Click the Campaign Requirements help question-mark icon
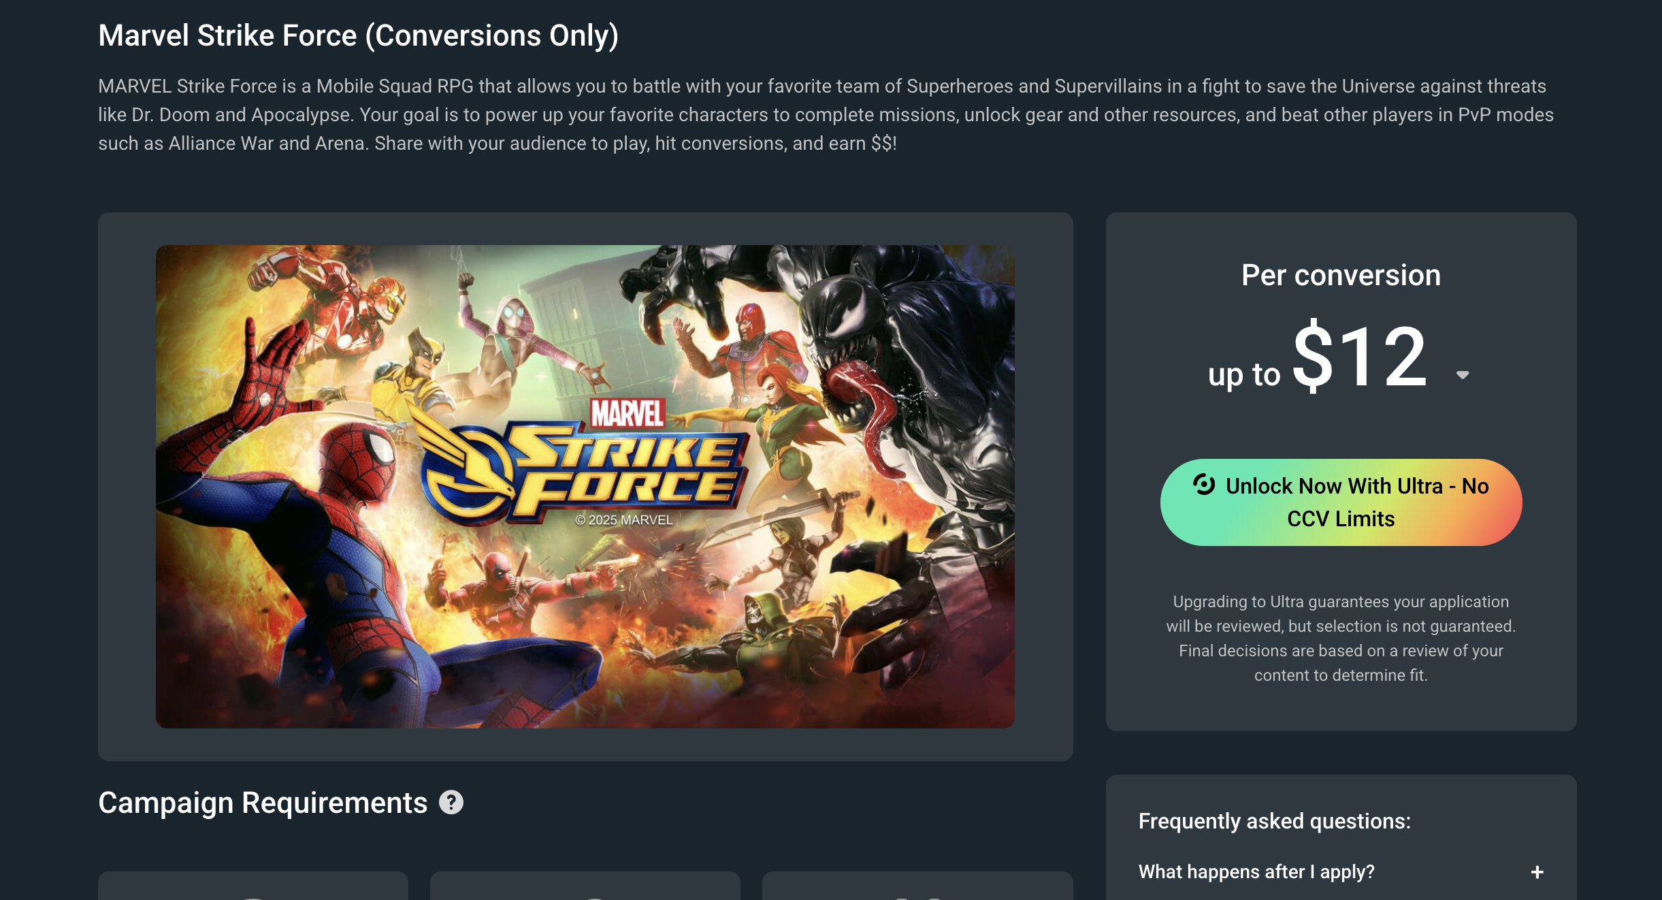This screenshot has height=900, width=1662. pyautogui.click(x=451, y=803)
